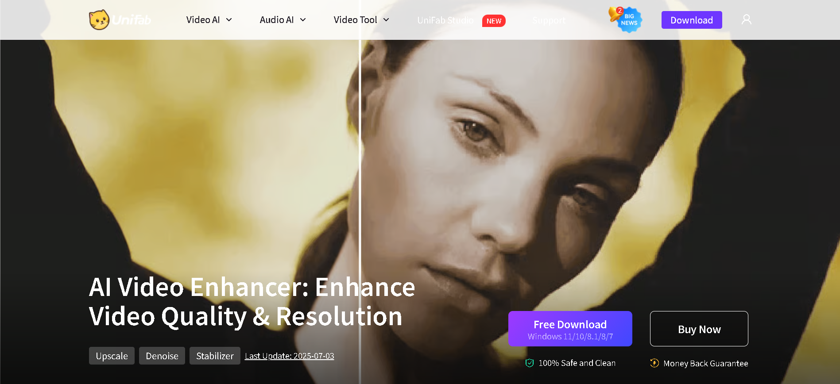
Task: Select the Denoise tag
Action: click(162, 356)
